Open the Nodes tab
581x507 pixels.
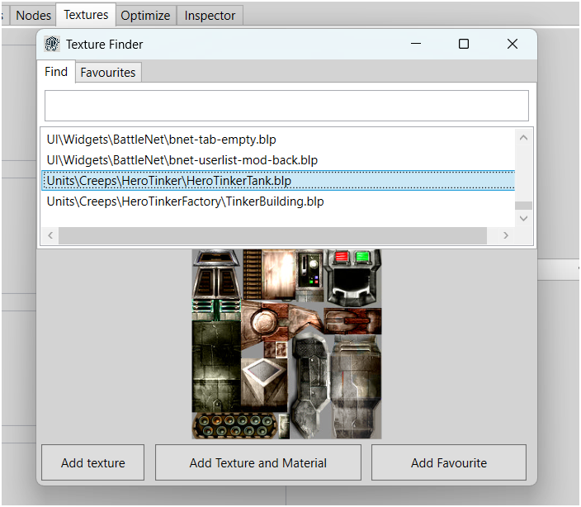pos(33,16)
